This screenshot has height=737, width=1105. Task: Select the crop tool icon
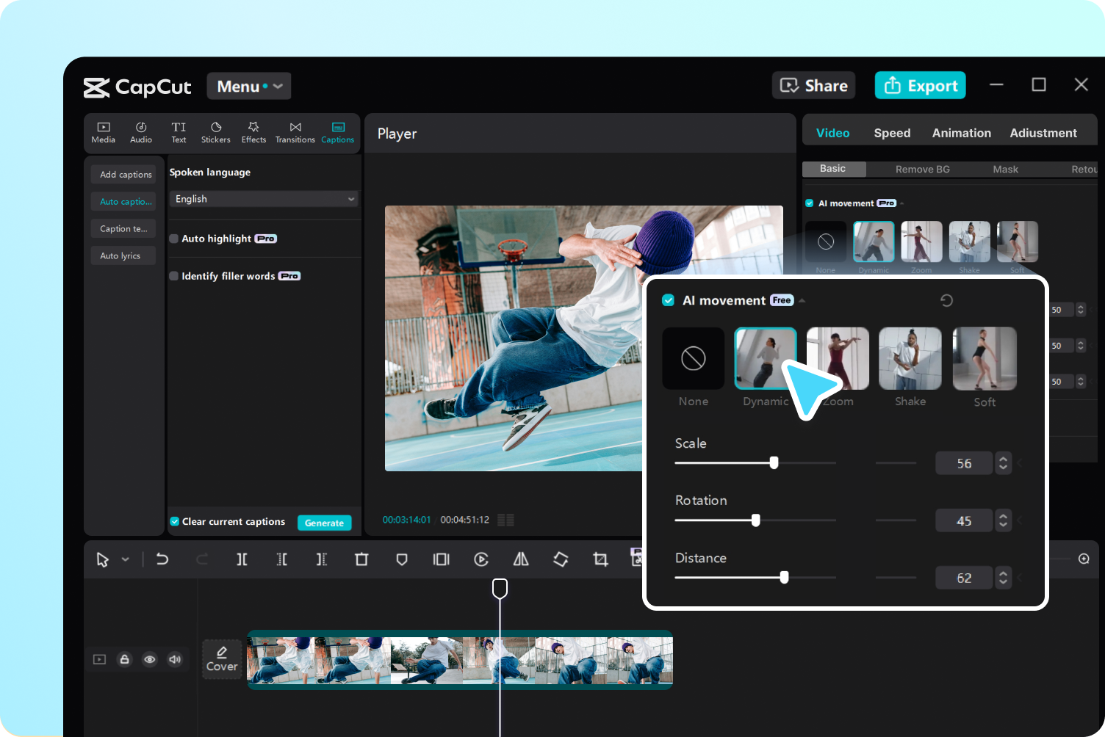point(600,559)
